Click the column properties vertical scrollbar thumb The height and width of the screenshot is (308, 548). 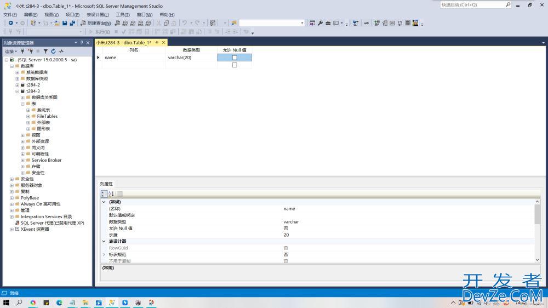coord(537,214)
